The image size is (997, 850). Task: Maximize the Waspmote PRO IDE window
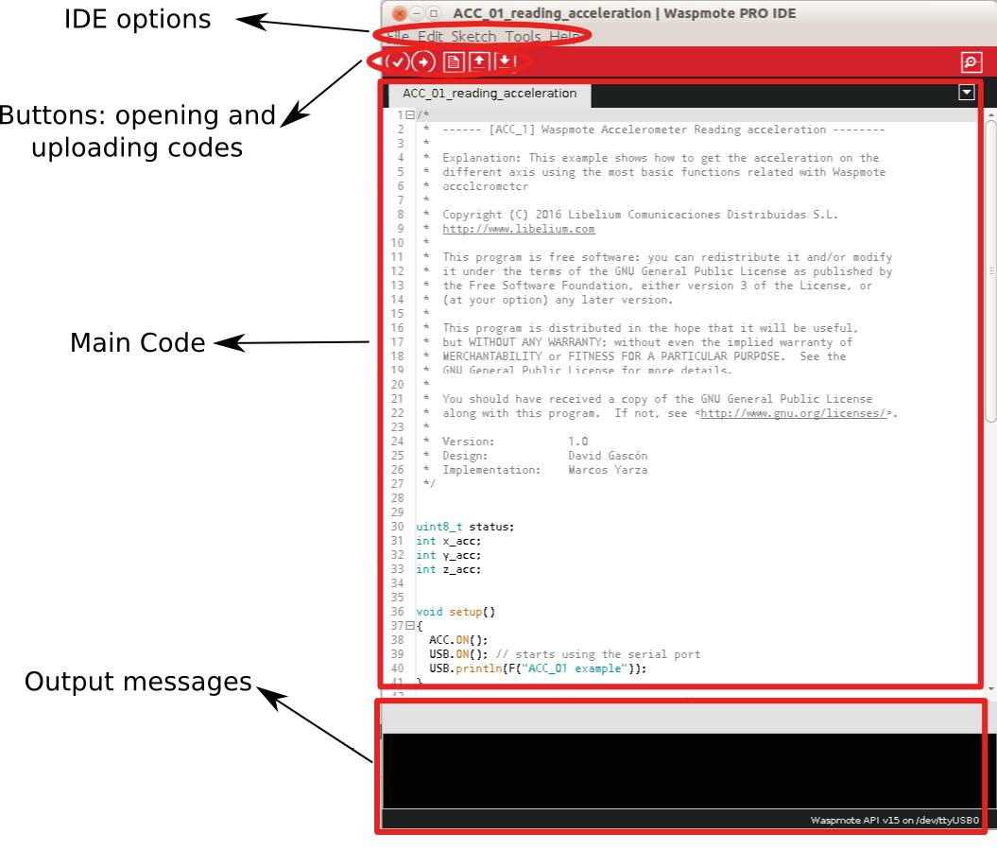coord(434,12)
